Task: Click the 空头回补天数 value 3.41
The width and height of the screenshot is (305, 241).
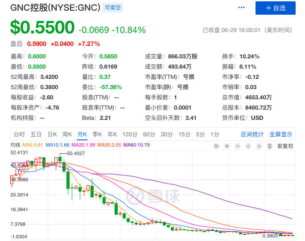Action: tap(191, 118)
